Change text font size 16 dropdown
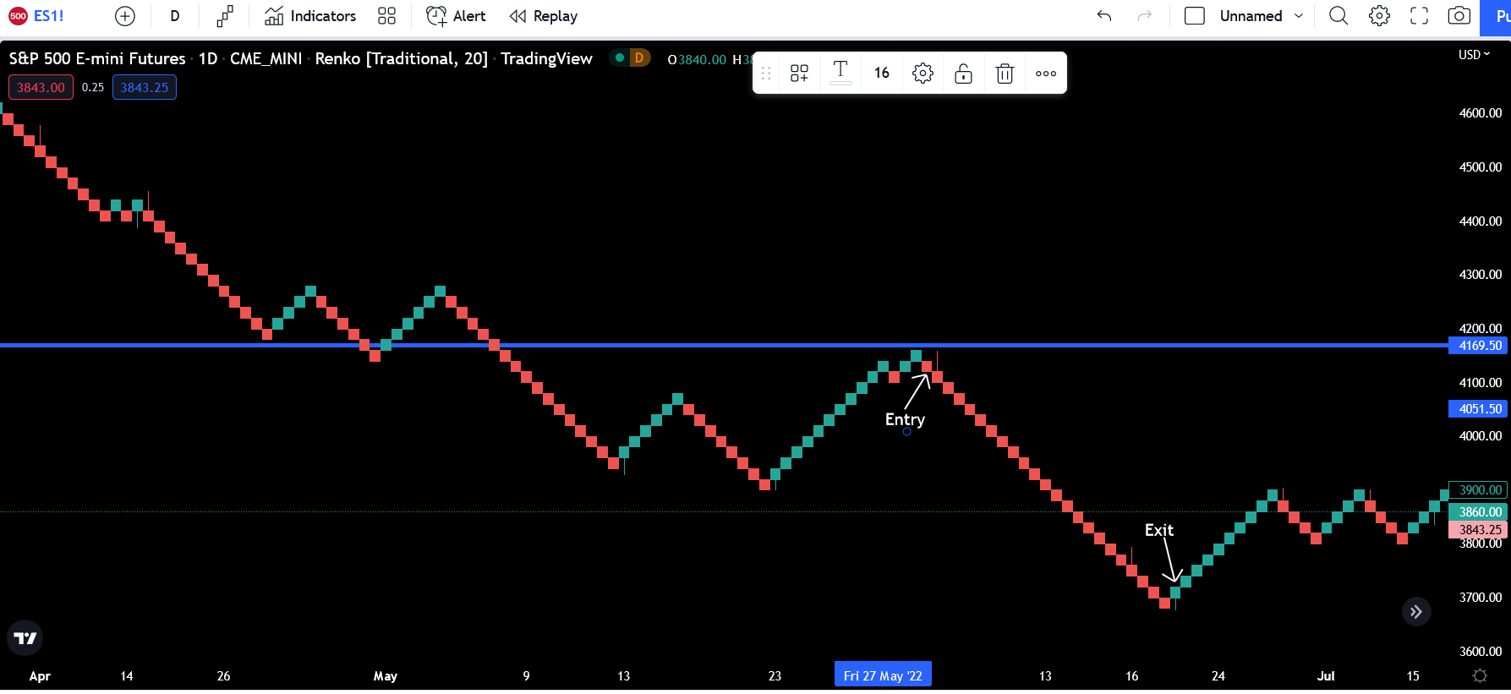 click(x=881, y=73)
